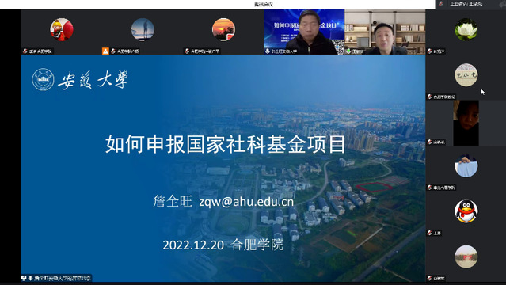Screen dimensions: 506x285
Task: Click the Anhui University logo on the slide
Action: click(44, 79)
